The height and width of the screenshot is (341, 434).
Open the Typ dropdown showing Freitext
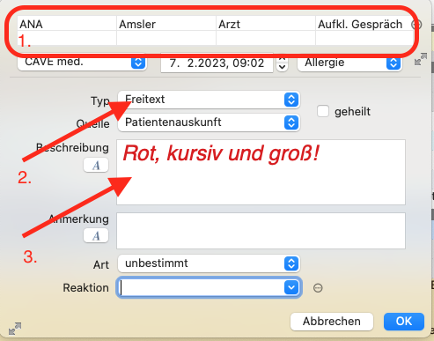coord(209,100)
